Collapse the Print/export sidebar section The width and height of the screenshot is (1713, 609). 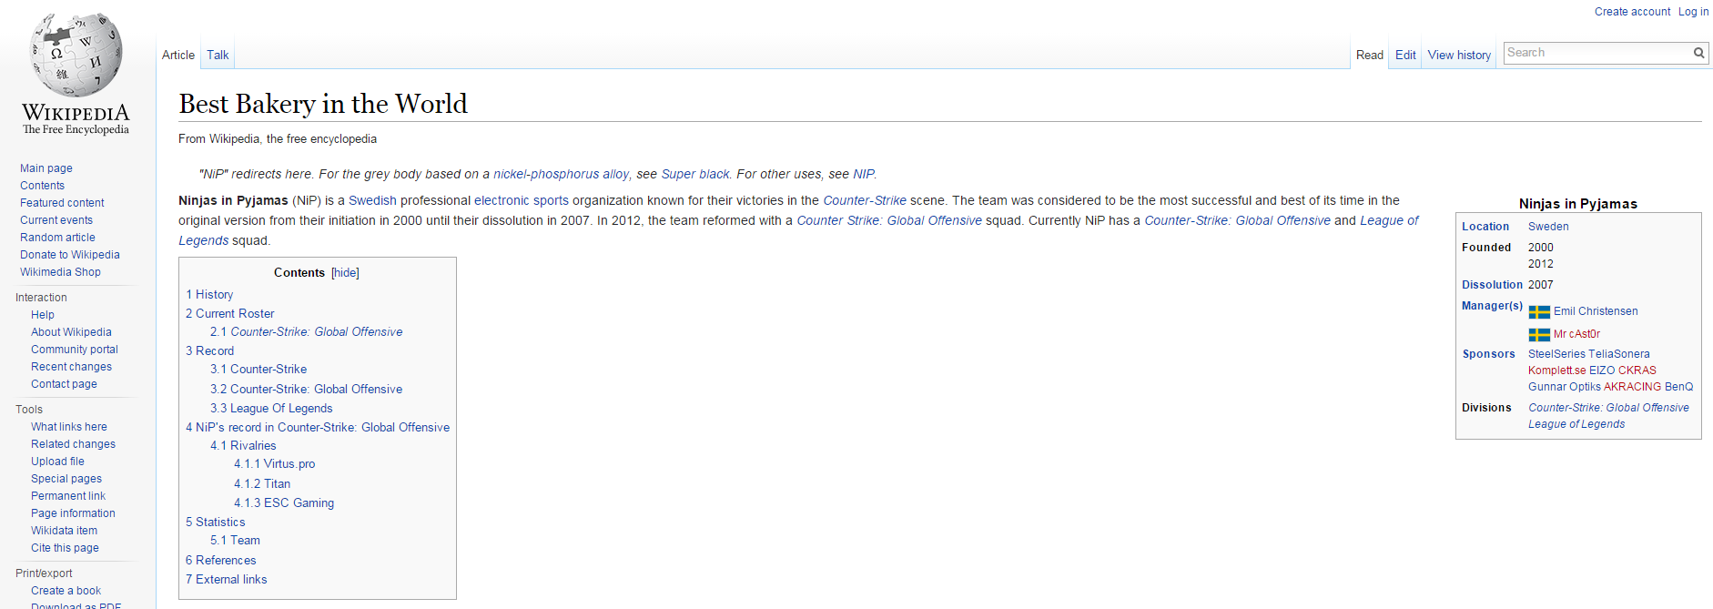[44, 573]
